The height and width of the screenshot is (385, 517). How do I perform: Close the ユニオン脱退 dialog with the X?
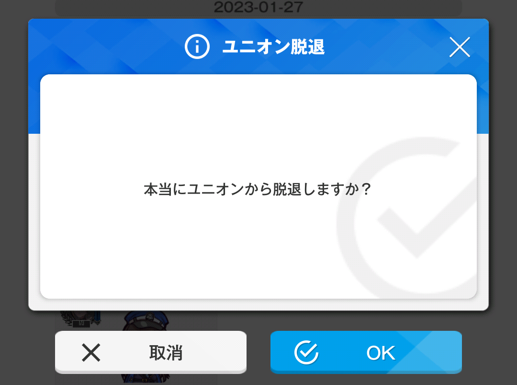tap(460, 47)
